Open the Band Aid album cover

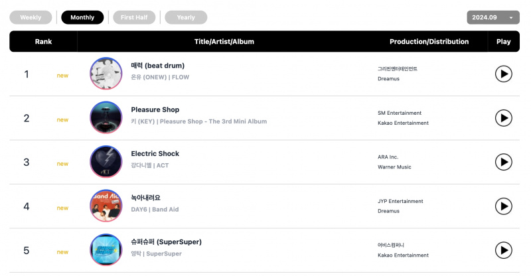click(x=106, y=206)
